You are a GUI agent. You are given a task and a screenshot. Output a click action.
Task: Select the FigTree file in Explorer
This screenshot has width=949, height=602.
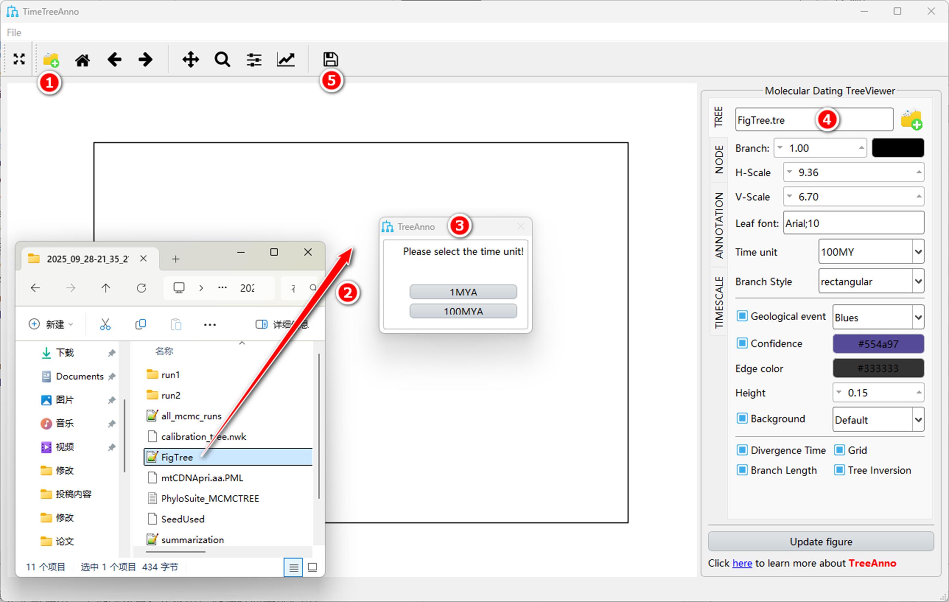[x=228, y=457]
